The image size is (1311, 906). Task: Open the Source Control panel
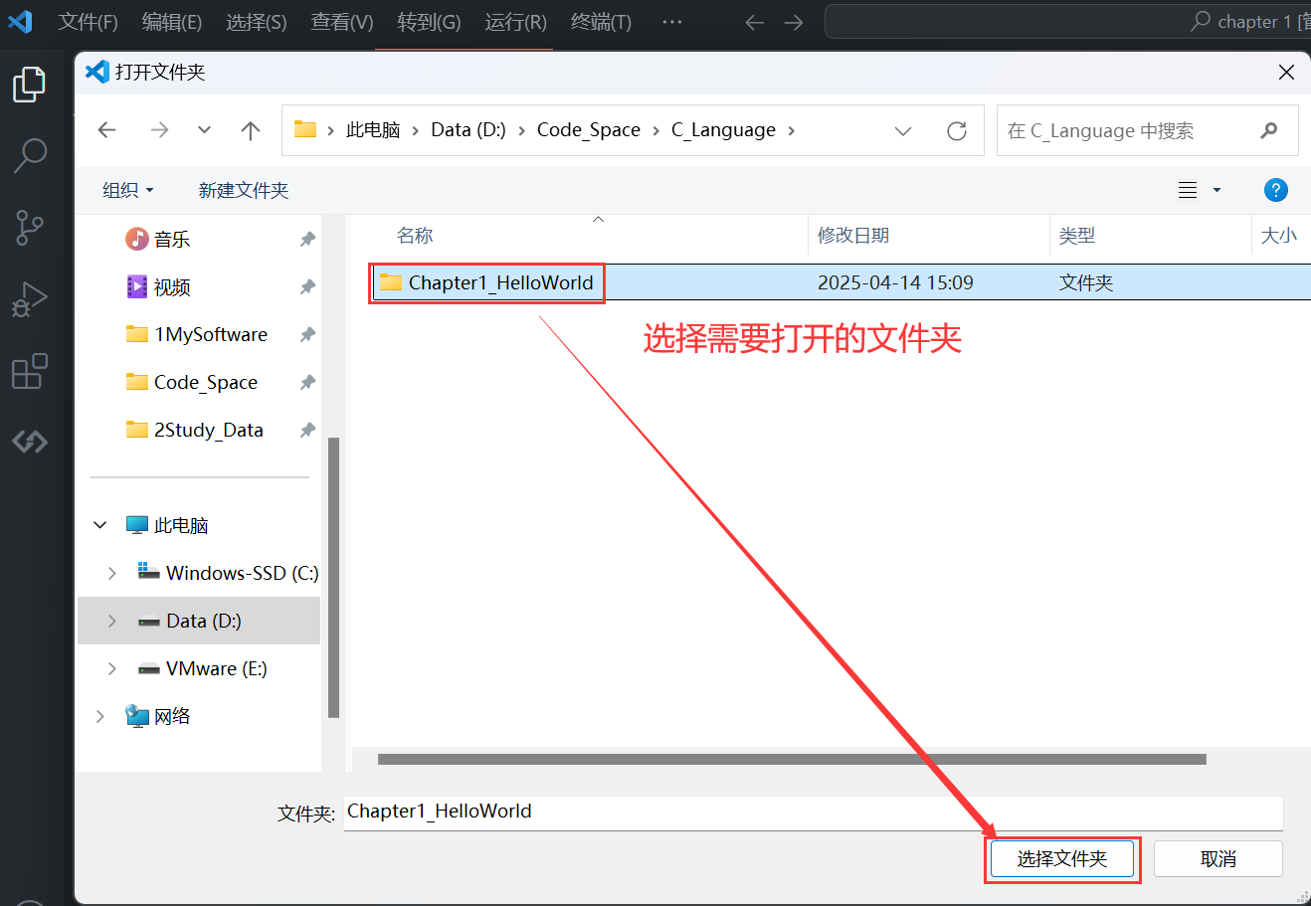(29, 227)
